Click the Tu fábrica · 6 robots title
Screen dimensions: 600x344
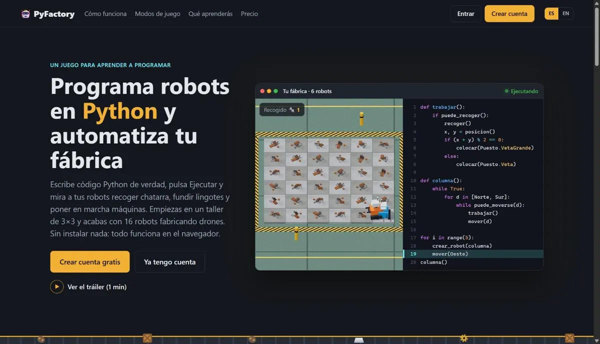pyautogui.click(x=307, y=91)
